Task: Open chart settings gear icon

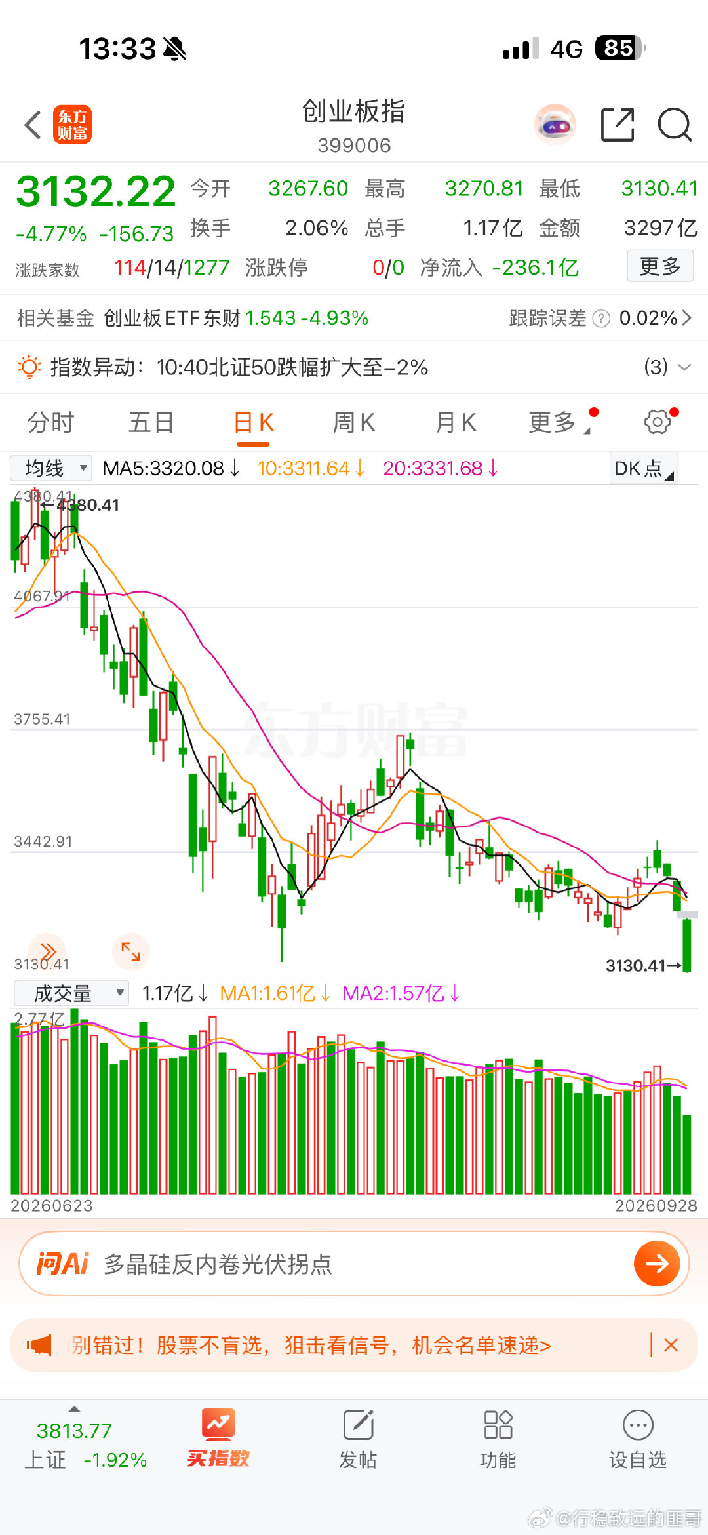Action: [658, 422]
